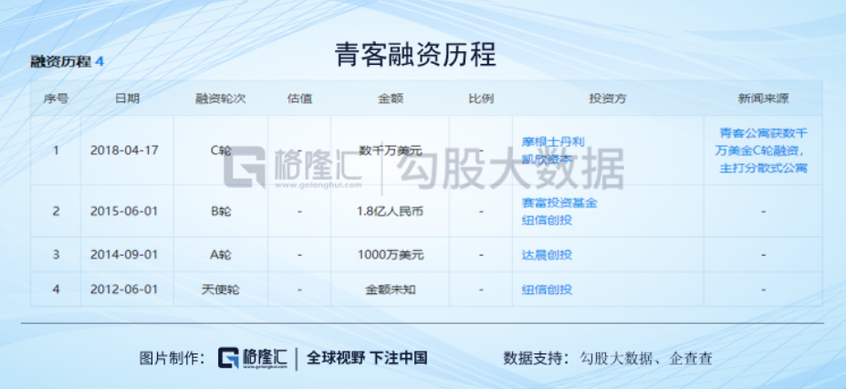Click the 数千万美元 amount cell
This screenshot has width=846, height=389.
pyautogui.click(x=390, y=151)
